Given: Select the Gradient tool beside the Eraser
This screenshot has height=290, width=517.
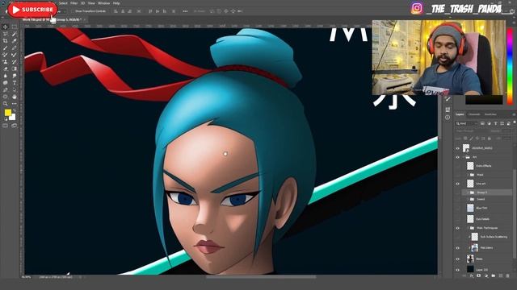Looking at the screenshot, I should coord(15,68).
